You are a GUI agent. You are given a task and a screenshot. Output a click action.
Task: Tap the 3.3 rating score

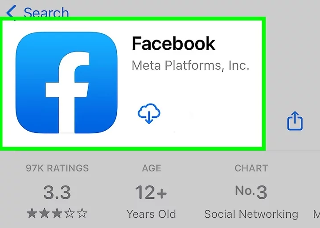(x=57, y=192)
